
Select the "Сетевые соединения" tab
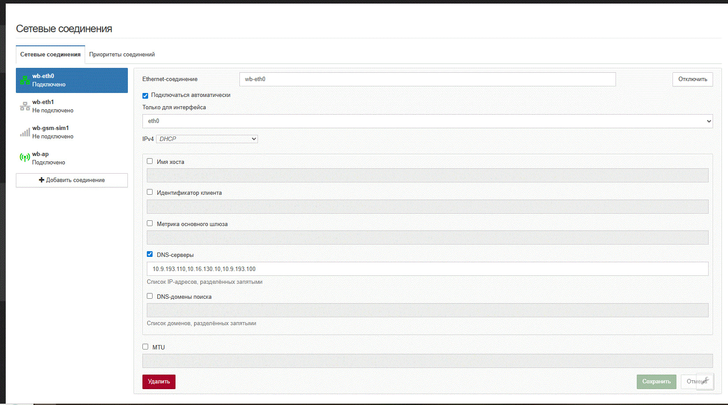50,55
